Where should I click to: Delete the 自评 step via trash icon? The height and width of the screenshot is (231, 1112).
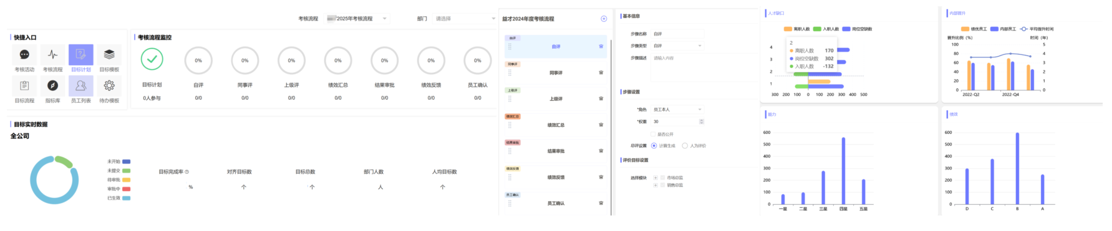(601, 47)
